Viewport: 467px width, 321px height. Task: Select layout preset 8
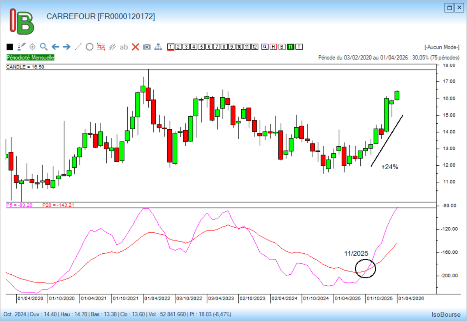pyautogui.click(x=224, y=47)
